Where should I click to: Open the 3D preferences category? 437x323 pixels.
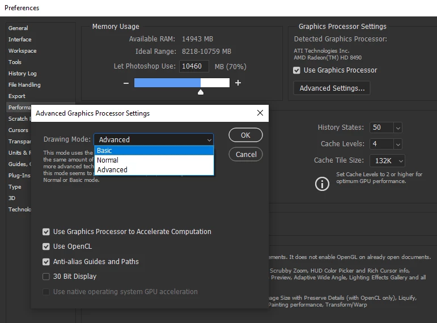click(x=12, y=198)
